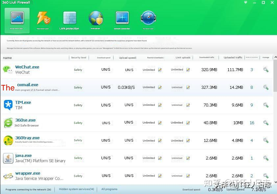Click the TIM application icon

pos(8,105)
